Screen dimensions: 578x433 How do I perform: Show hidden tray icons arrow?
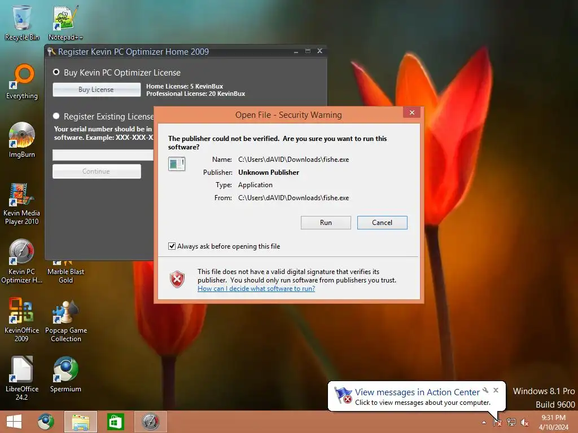click(x=484, y=422)
